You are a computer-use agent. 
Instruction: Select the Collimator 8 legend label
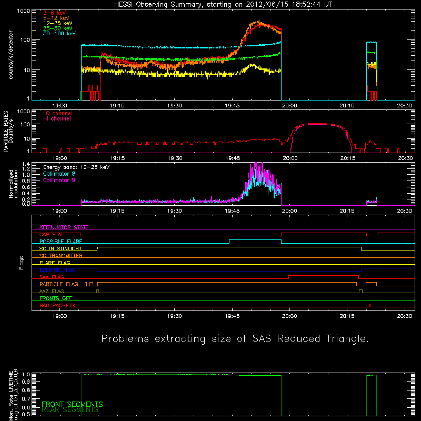point(59,174)
